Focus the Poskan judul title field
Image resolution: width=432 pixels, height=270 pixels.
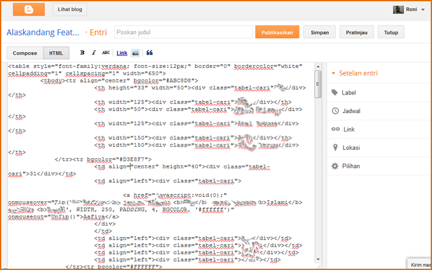pyautogui.click(x=183, y=32)
